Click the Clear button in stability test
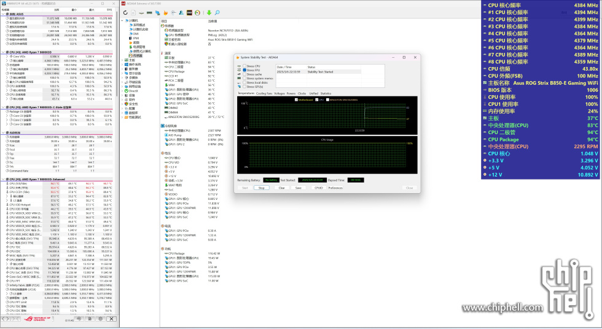602x329 pixels. (281, 188)
